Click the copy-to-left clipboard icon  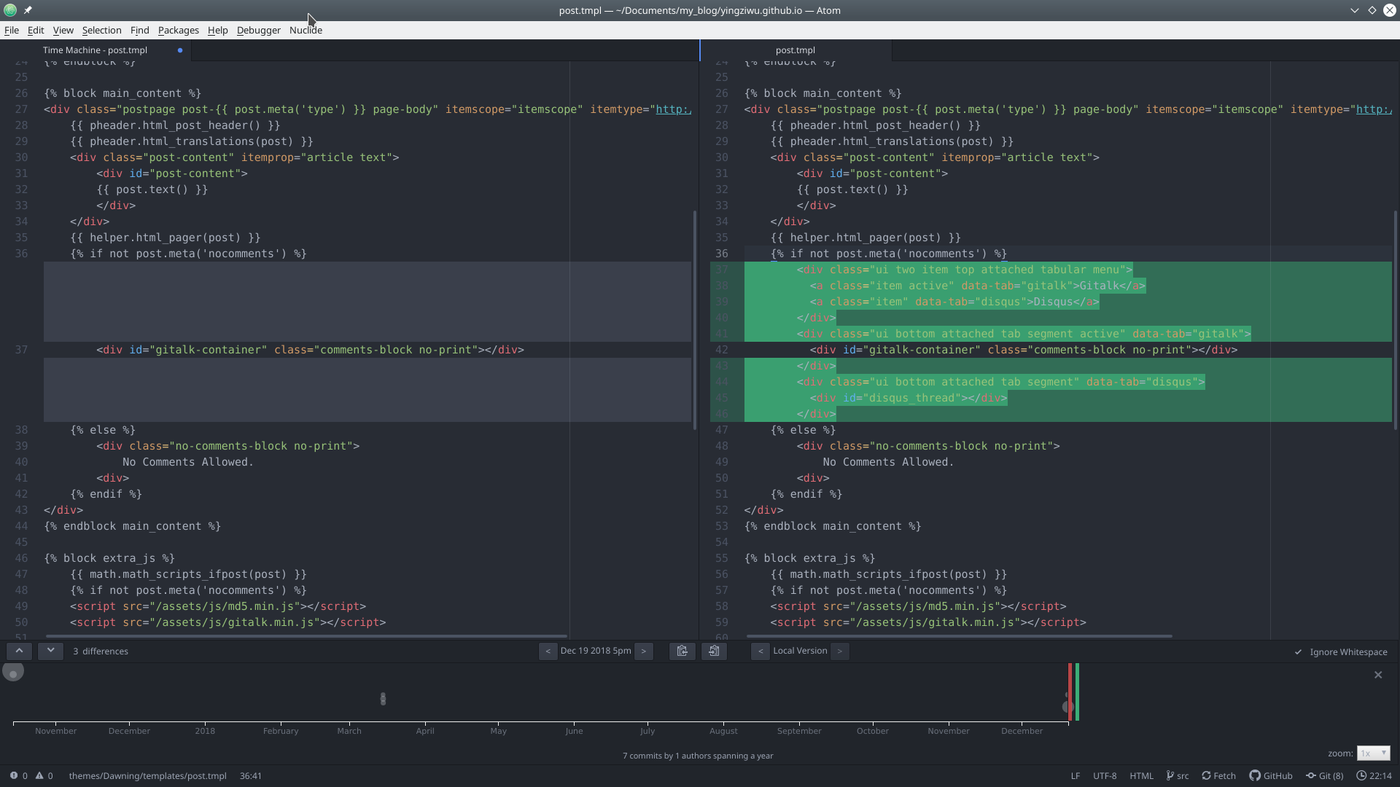682,651
